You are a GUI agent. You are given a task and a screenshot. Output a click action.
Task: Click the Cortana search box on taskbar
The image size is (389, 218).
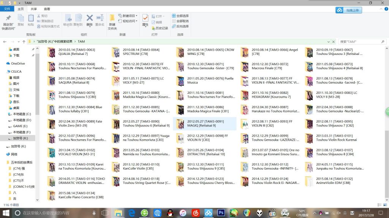click(56, 213)
